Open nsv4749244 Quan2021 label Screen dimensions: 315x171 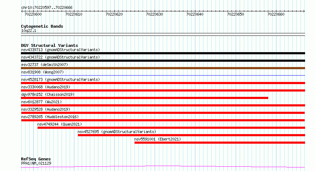coord(59,124)
